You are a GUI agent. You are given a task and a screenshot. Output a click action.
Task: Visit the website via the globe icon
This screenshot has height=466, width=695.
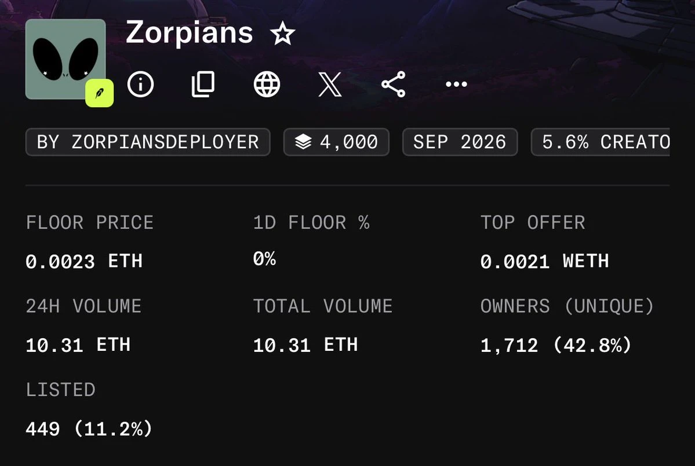[267, 83]
